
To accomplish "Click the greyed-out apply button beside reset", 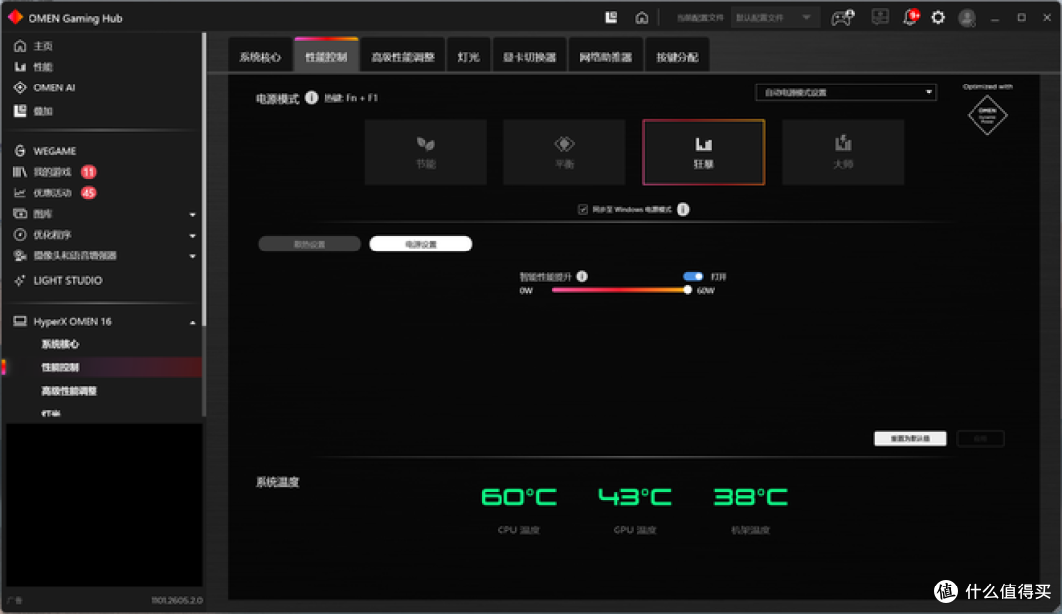I will coord(980,439).
